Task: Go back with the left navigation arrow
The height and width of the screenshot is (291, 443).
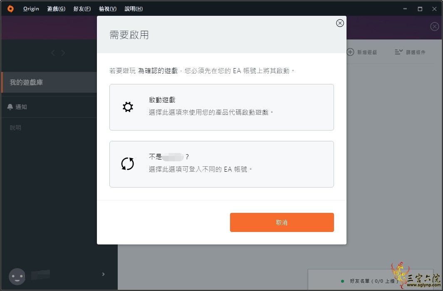Action: coord(53,53)
